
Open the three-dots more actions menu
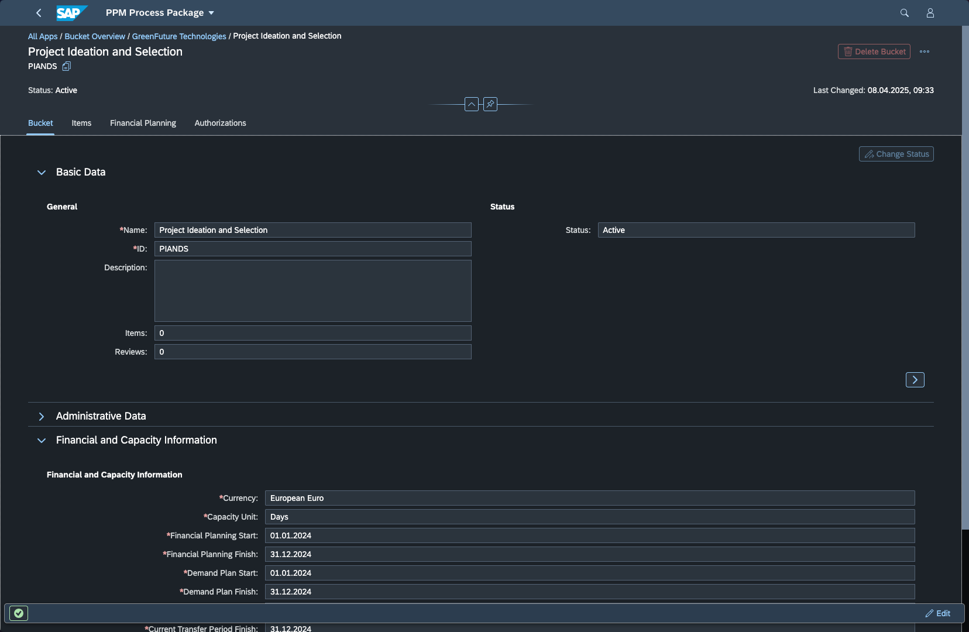click(925, 51)
